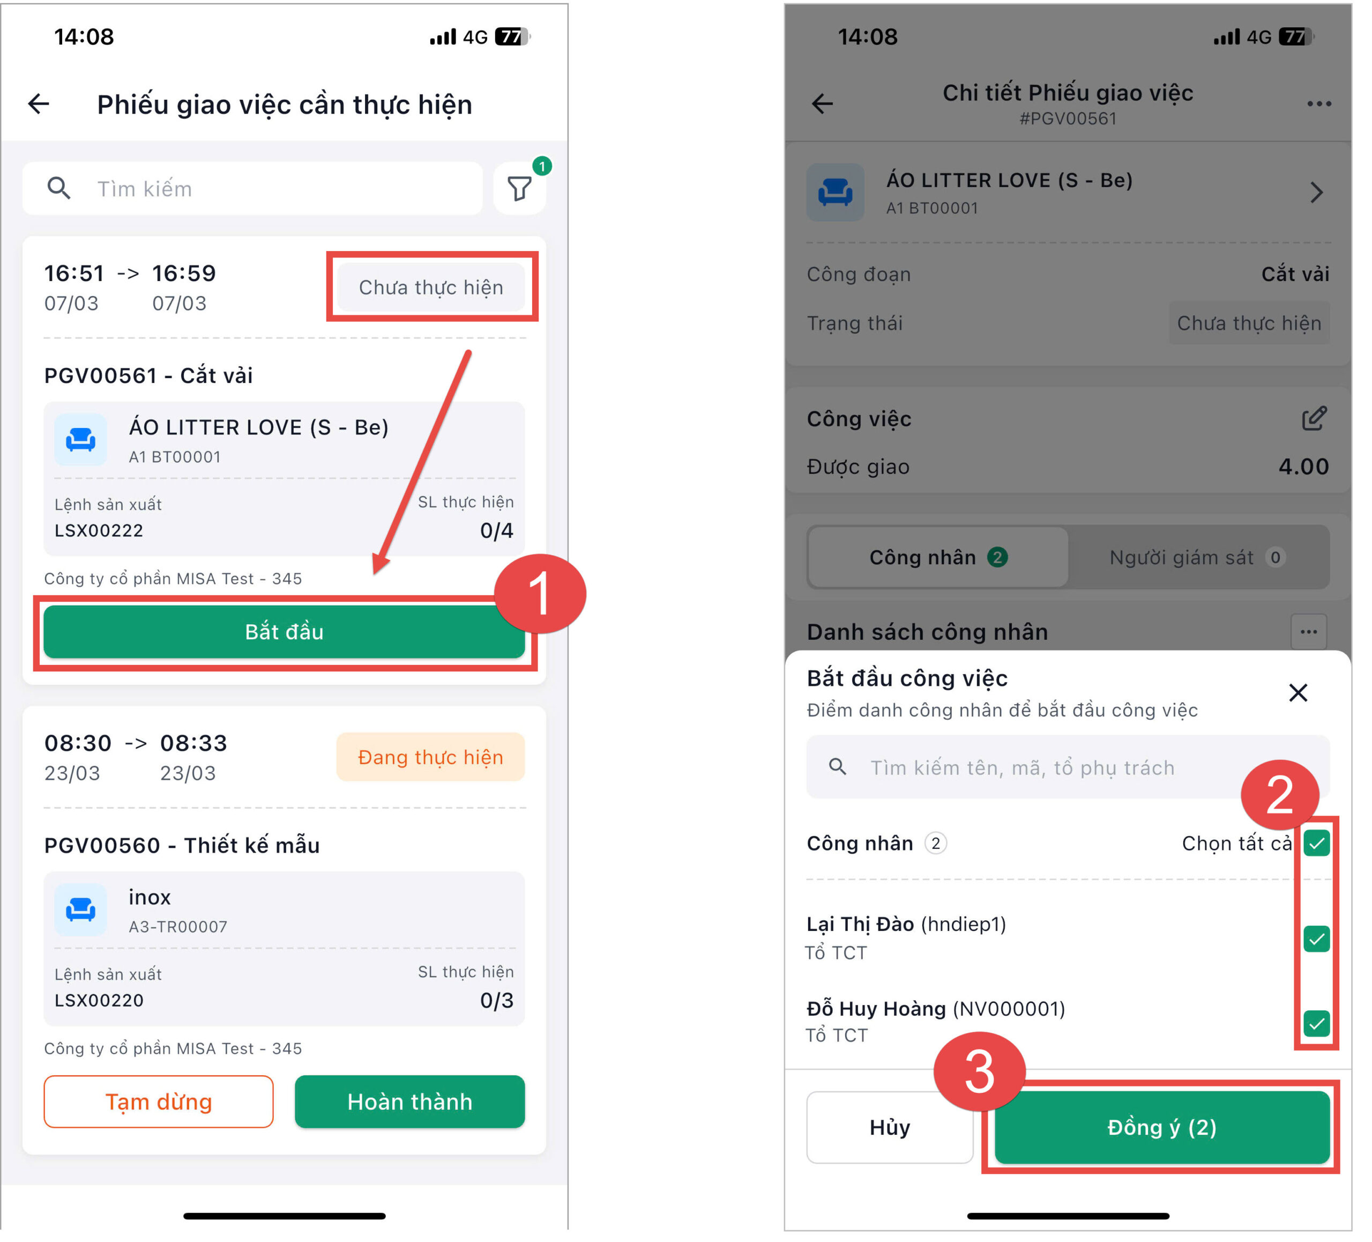
Task: Confirm with Đồng ý (2) button
Action: point(1162,1128)
